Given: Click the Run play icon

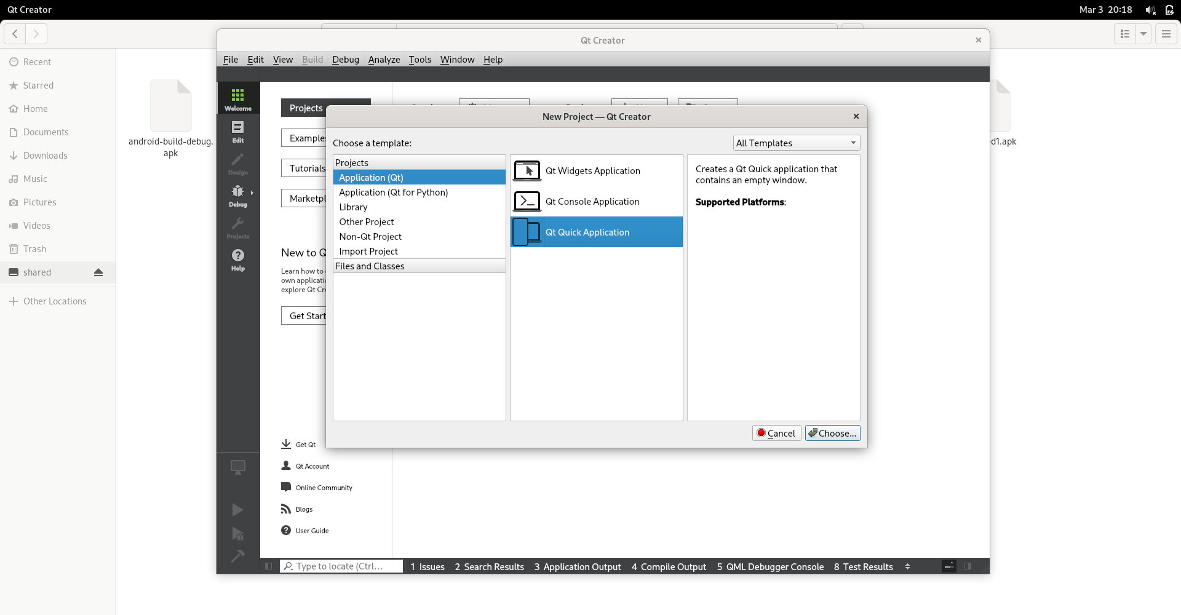Looking at the screenshot, I should 238,510.
